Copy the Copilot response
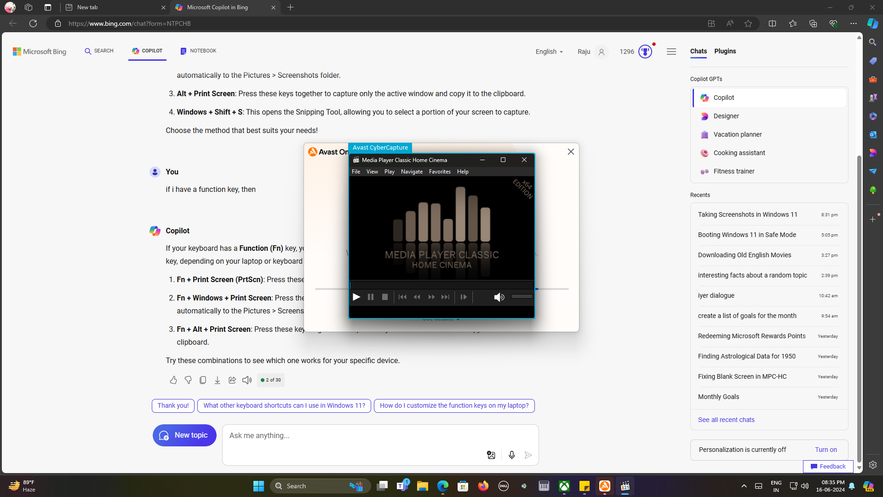This screenshot has height=497, width=883. (203, 380)
